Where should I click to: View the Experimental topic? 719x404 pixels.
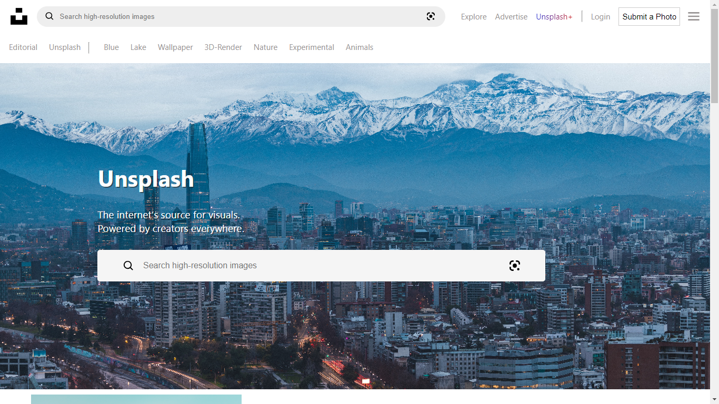click(x=312, y=47)
